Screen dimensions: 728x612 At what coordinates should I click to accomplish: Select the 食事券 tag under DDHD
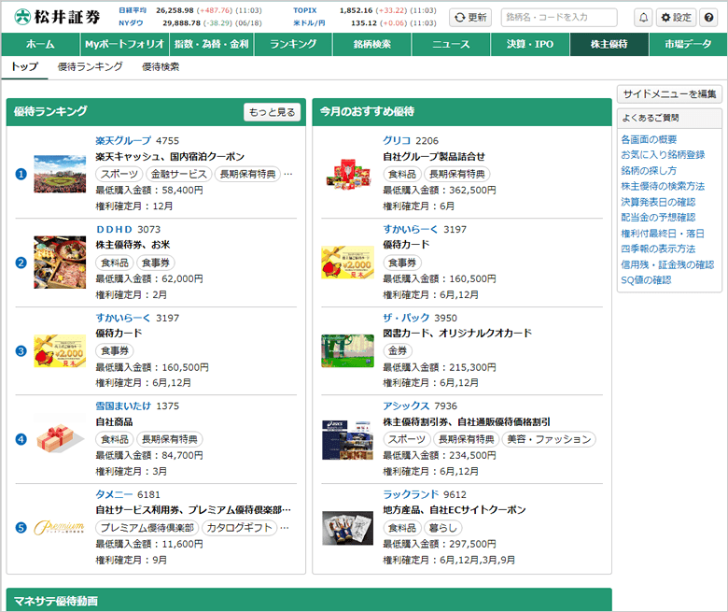(x=156, y=263)
